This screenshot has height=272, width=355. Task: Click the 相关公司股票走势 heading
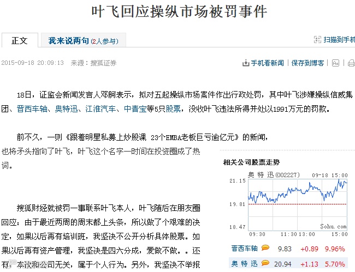click(251, 162)
